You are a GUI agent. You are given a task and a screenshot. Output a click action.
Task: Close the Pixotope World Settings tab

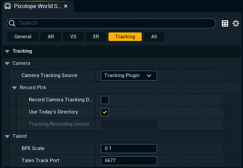(x=66, y=6)
